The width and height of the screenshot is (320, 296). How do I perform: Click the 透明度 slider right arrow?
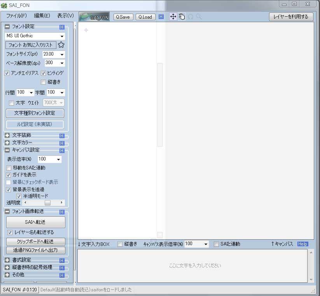pyautogui.click(x=61, y=203)
